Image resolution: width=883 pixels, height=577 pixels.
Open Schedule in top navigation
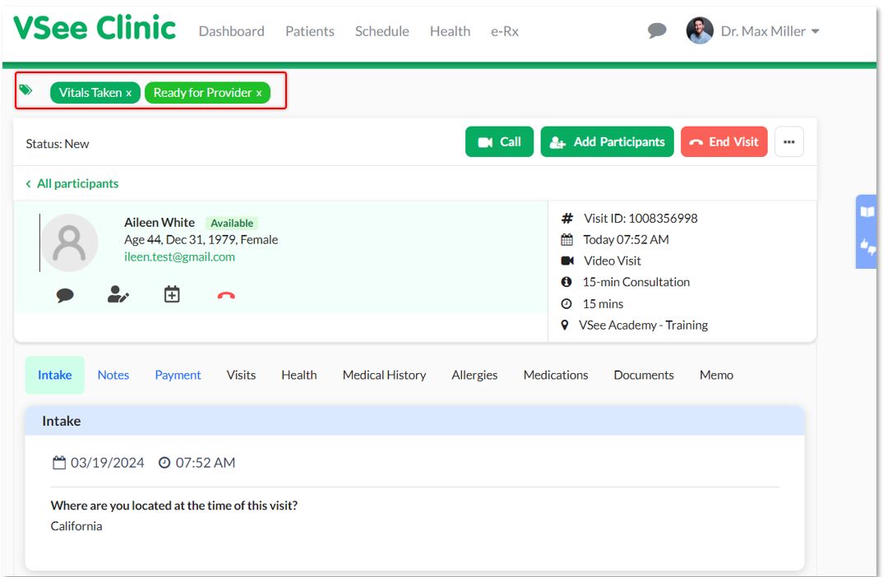(x=381, y=31)
